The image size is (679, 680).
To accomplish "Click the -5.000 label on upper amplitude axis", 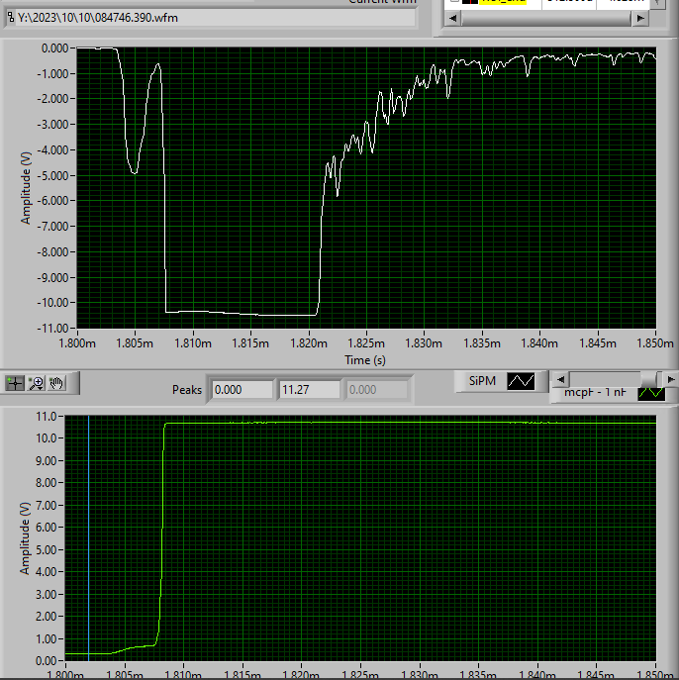I will (52, 175).
